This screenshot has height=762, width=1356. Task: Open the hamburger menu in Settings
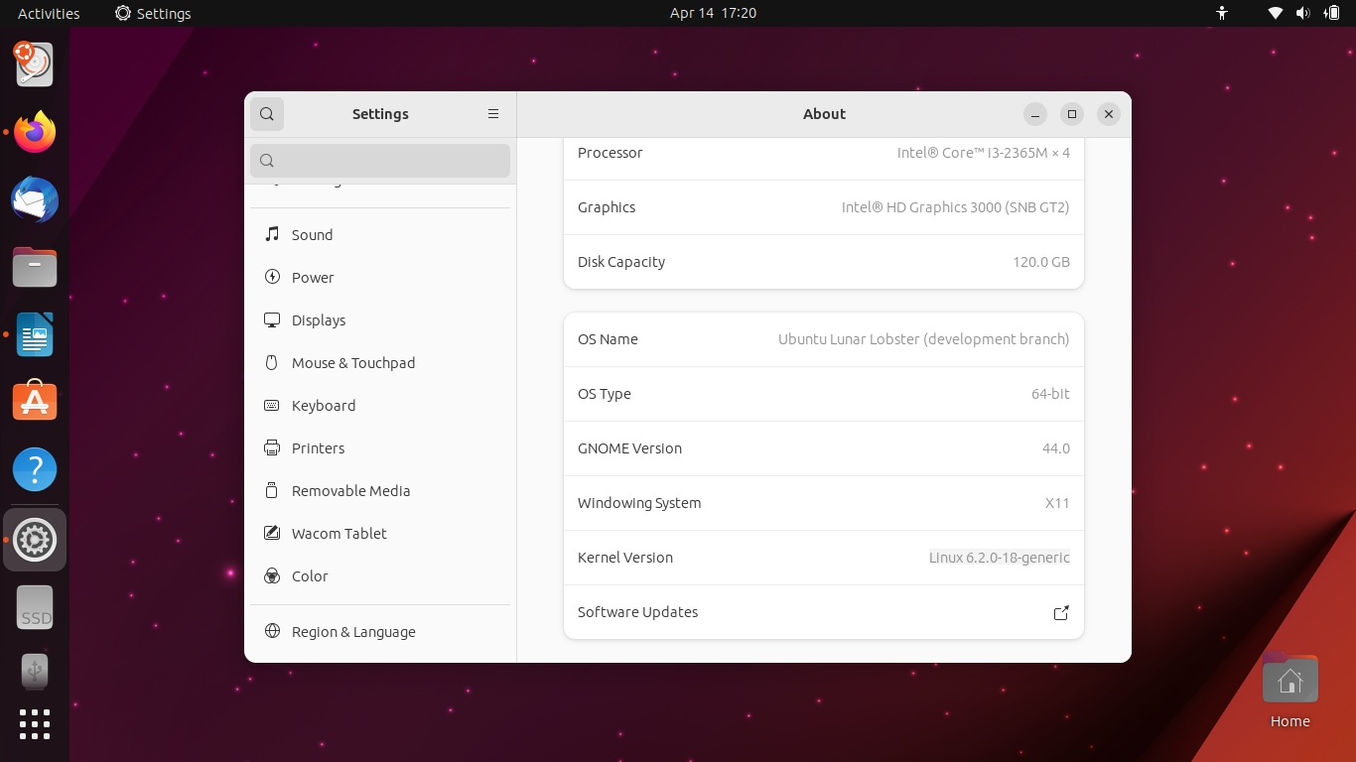coord(493,113)
